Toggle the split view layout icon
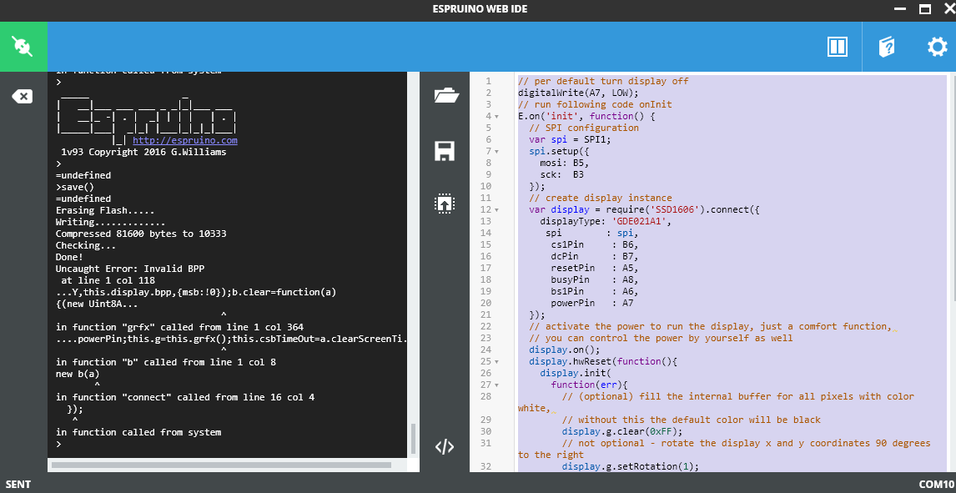The height and width of the screenshot is (493, 956). click(837, 47)
